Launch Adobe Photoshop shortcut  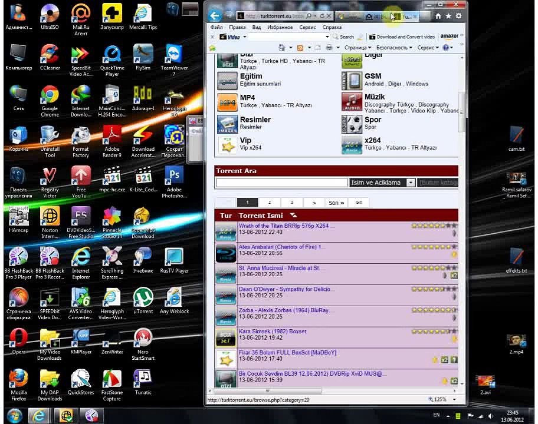174,182
